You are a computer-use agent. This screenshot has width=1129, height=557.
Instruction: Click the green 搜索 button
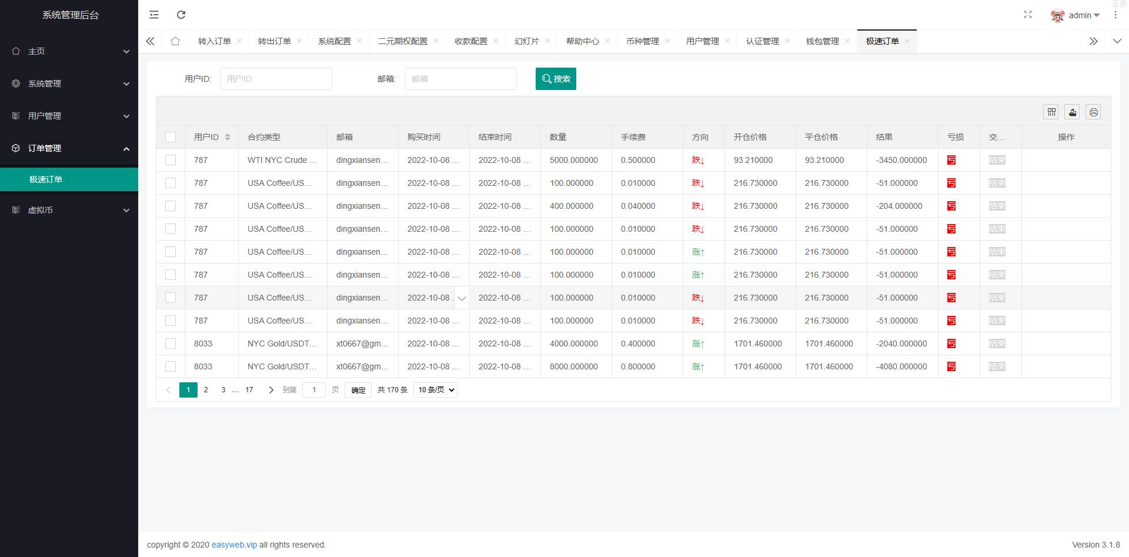point(556,79)
